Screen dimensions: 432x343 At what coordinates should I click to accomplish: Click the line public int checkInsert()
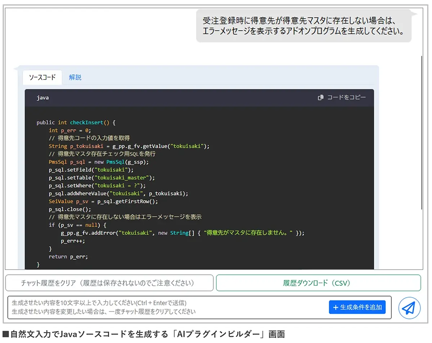(x=76, y=122)
